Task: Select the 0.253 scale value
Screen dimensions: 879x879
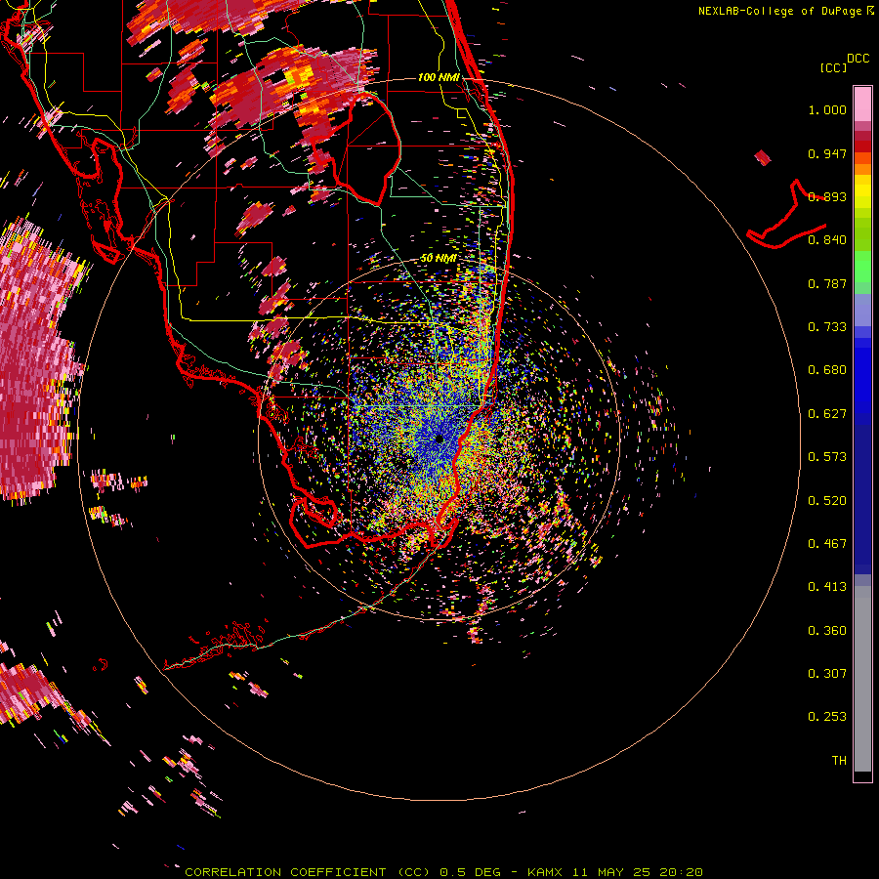Action: pos(827,717)
